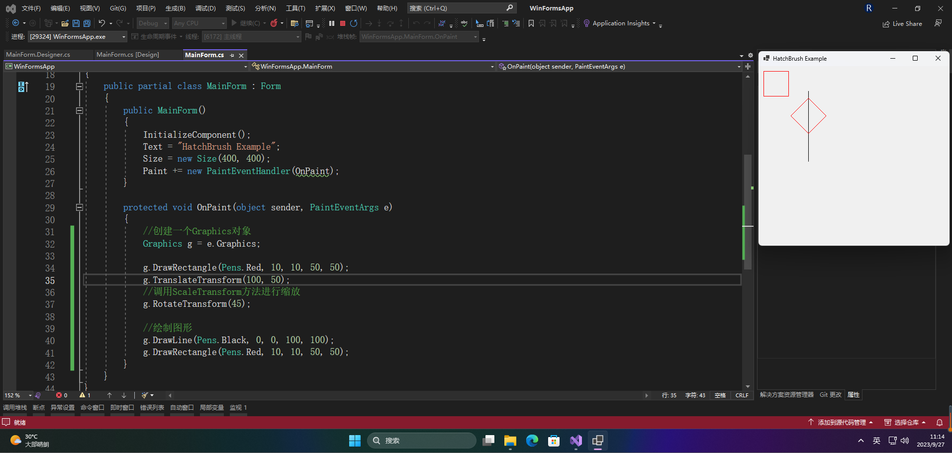
Task: Switch to the MainForm.cs [Design] tab
Action: [x=128, y=55]
